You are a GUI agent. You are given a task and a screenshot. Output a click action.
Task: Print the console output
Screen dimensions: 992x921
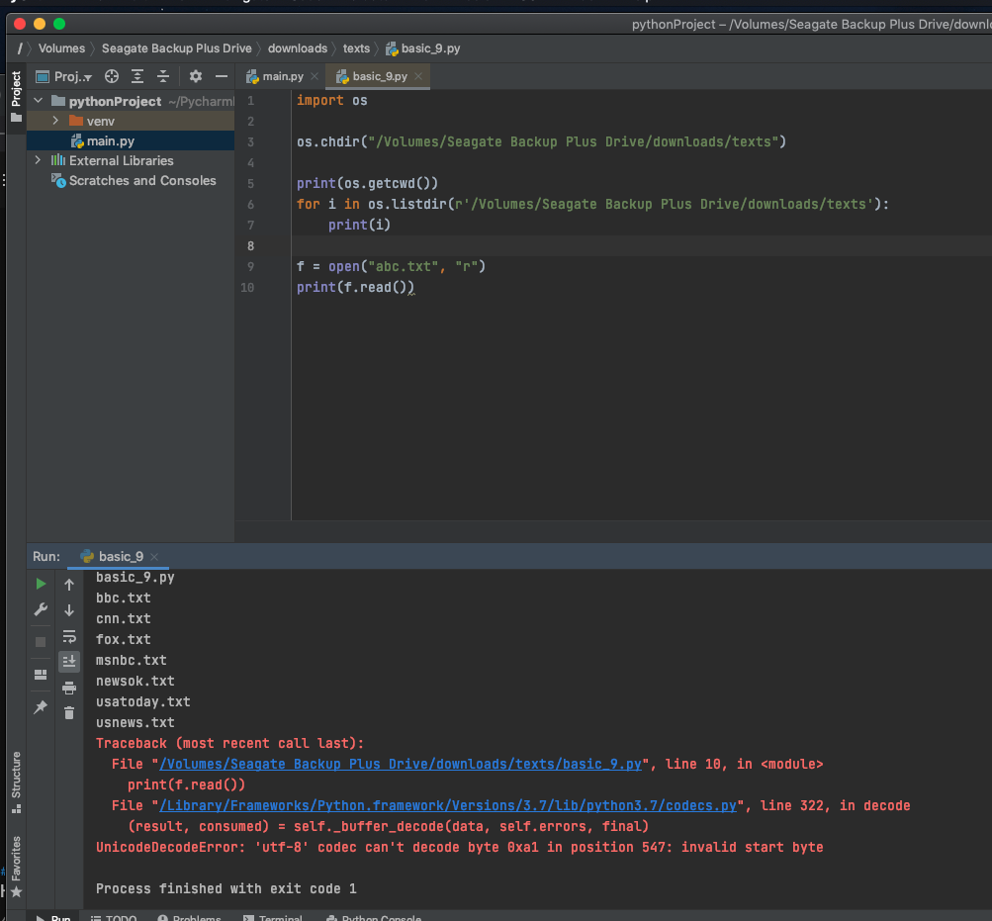pyautogui.click(x=69, y=688)
